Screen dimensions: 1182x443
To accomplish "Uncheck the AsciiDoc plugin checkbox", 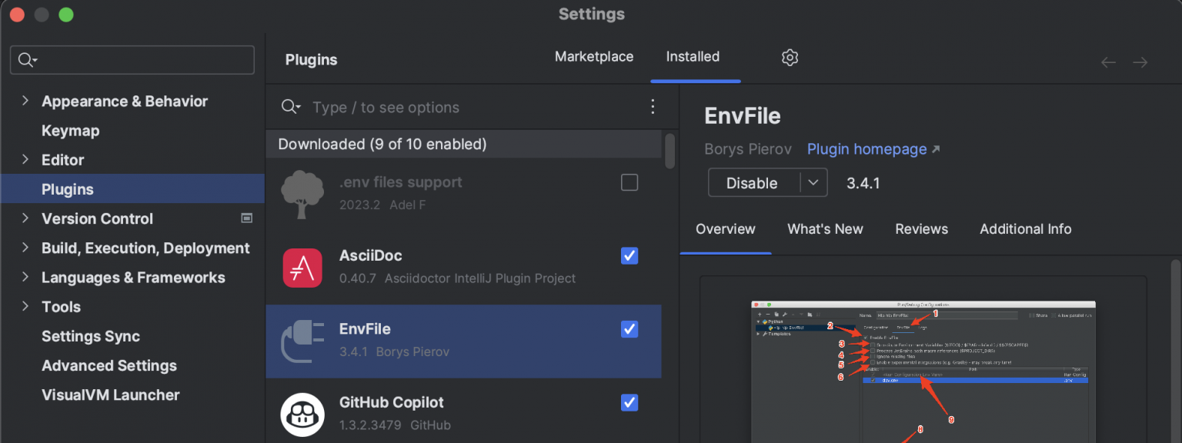I will pos(629,255).
